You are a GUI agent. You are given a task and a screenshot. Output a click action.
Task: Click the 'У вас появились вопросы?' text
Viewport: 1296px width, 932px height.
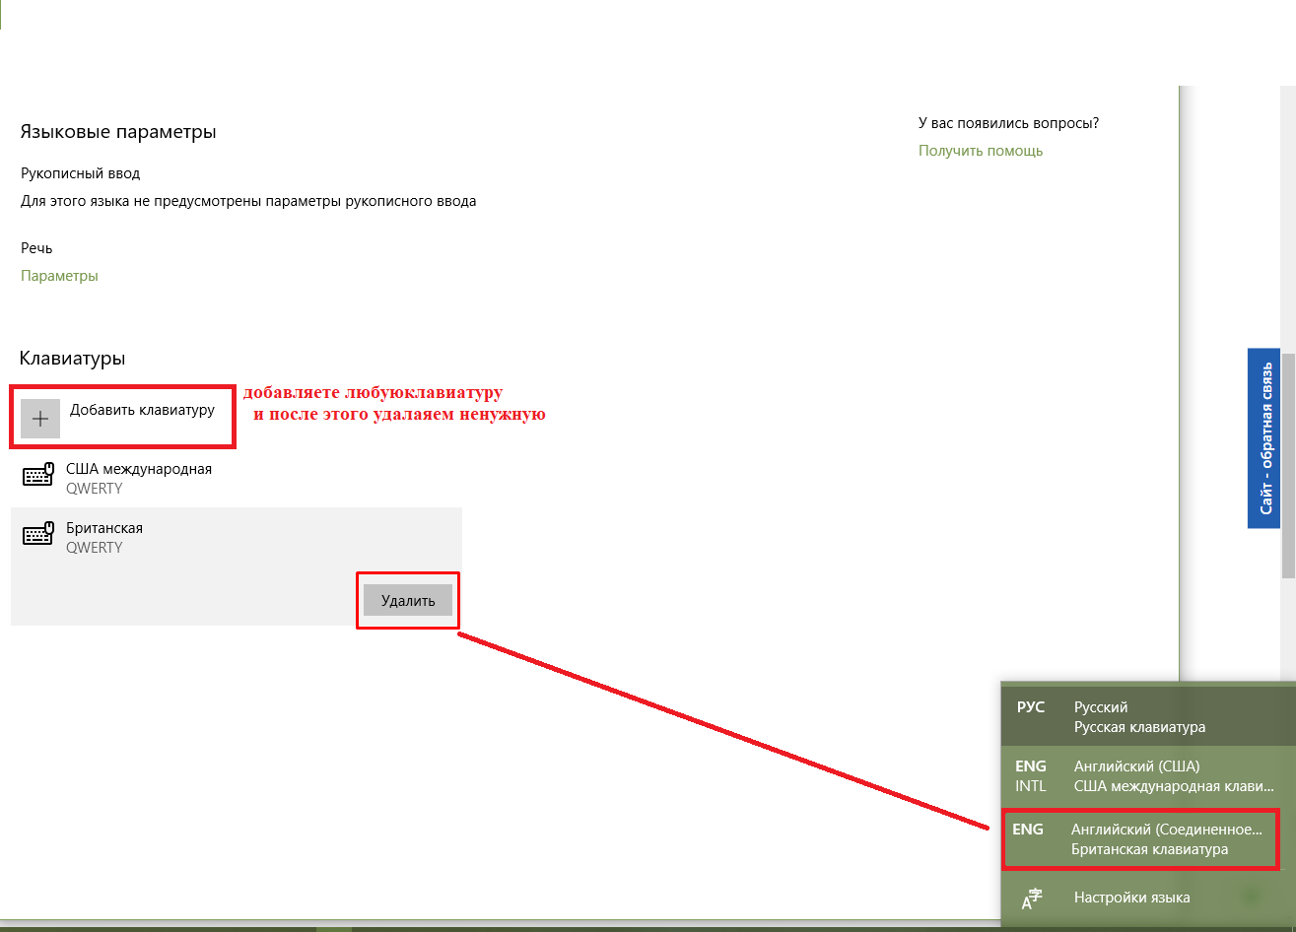click(x=1009, y=123)
